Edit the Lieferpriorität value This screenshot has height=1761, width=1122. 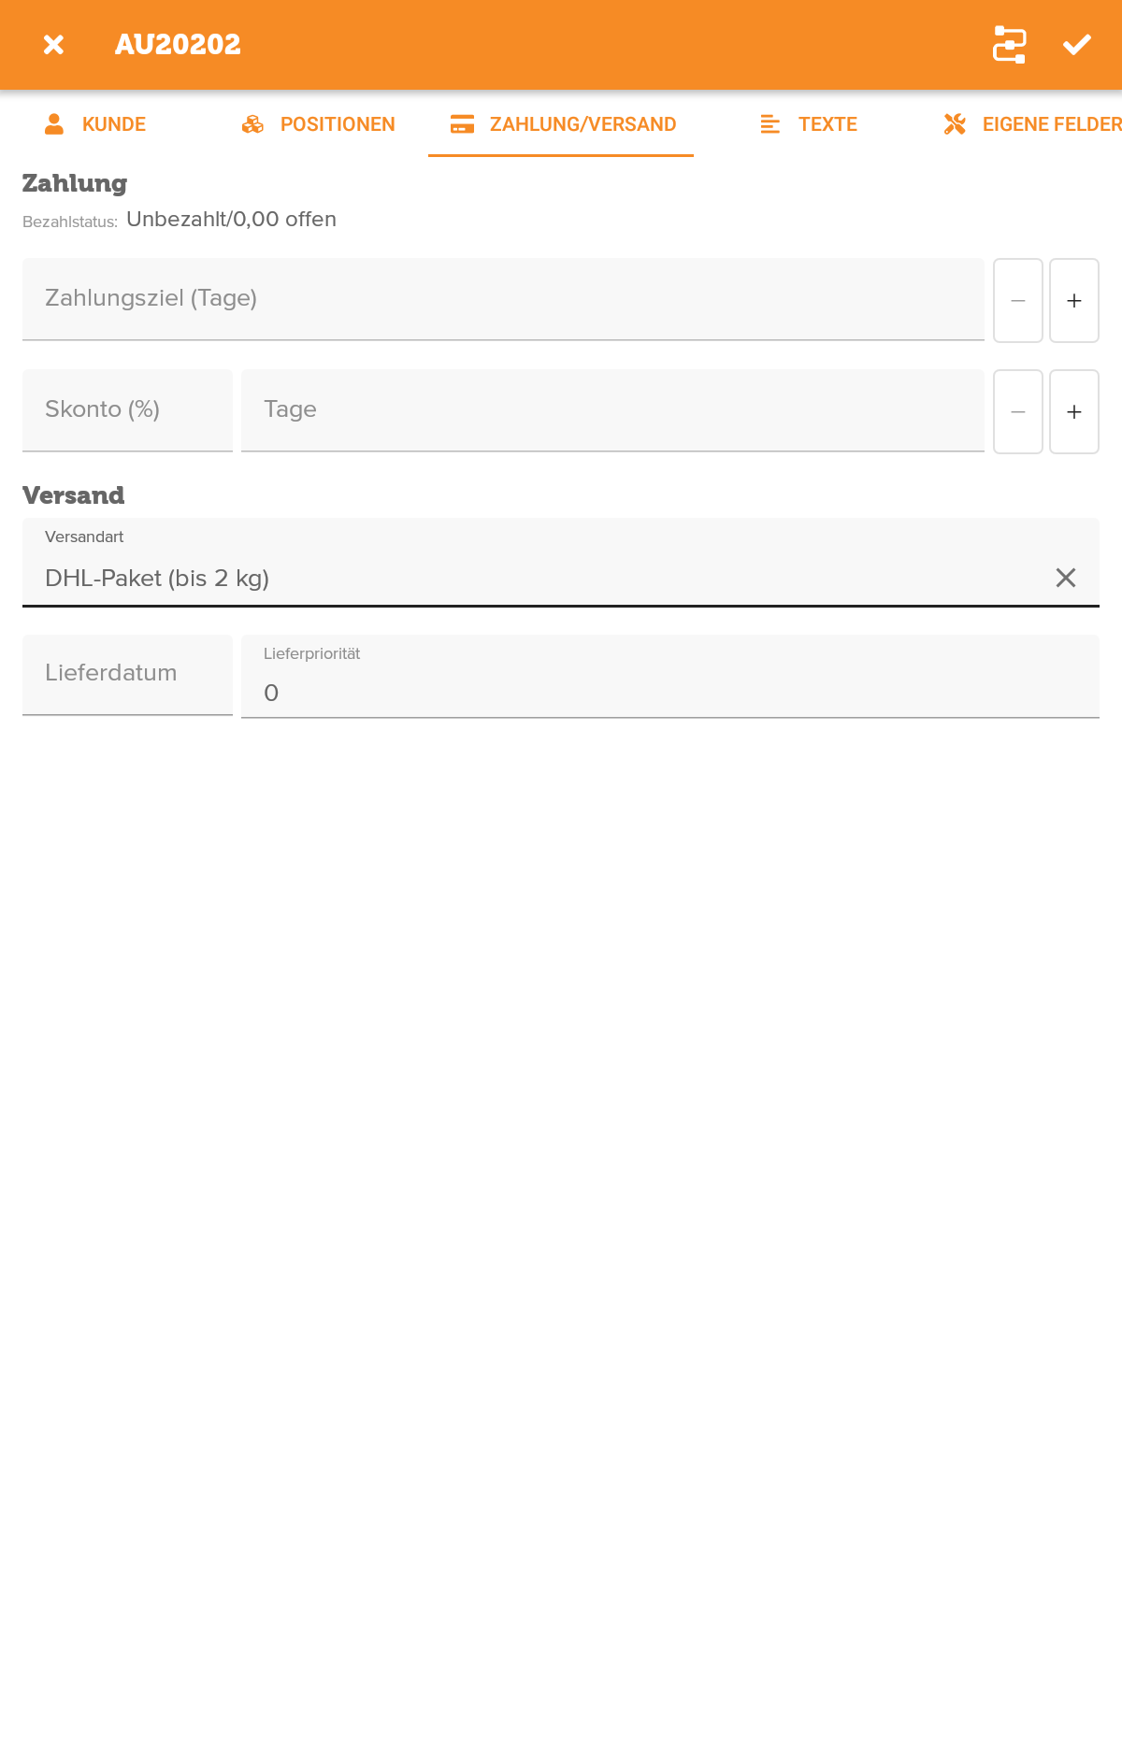coord(561,692)
